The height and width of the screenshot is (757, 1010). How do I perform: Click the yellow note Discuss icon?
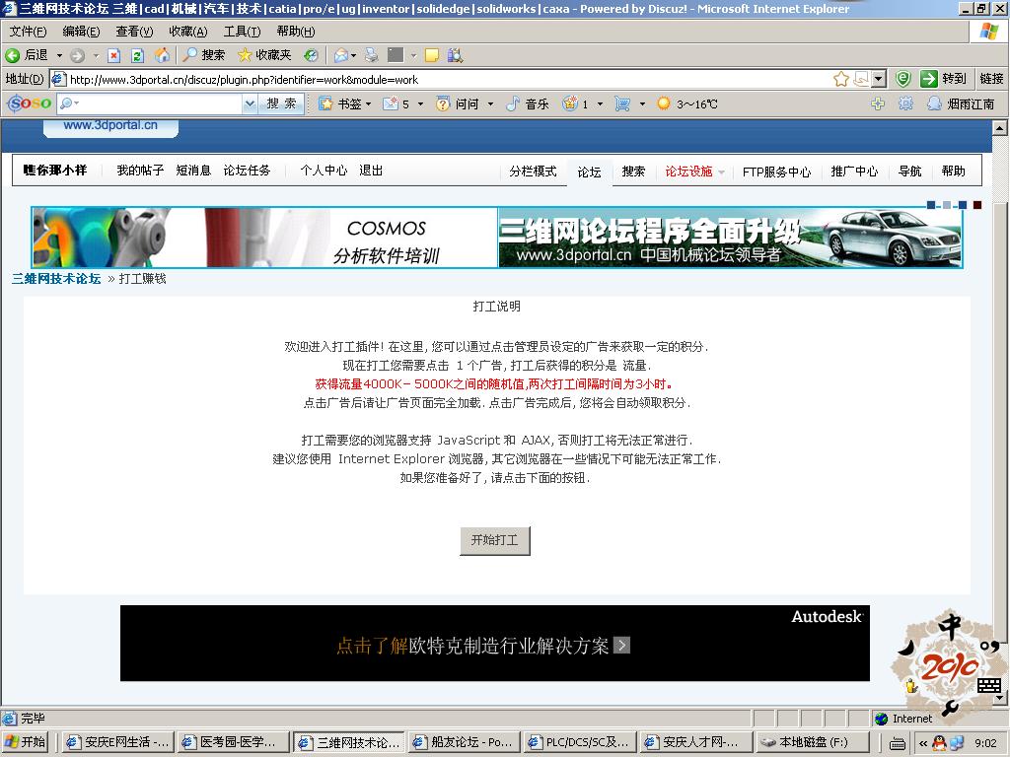point(432,55)
